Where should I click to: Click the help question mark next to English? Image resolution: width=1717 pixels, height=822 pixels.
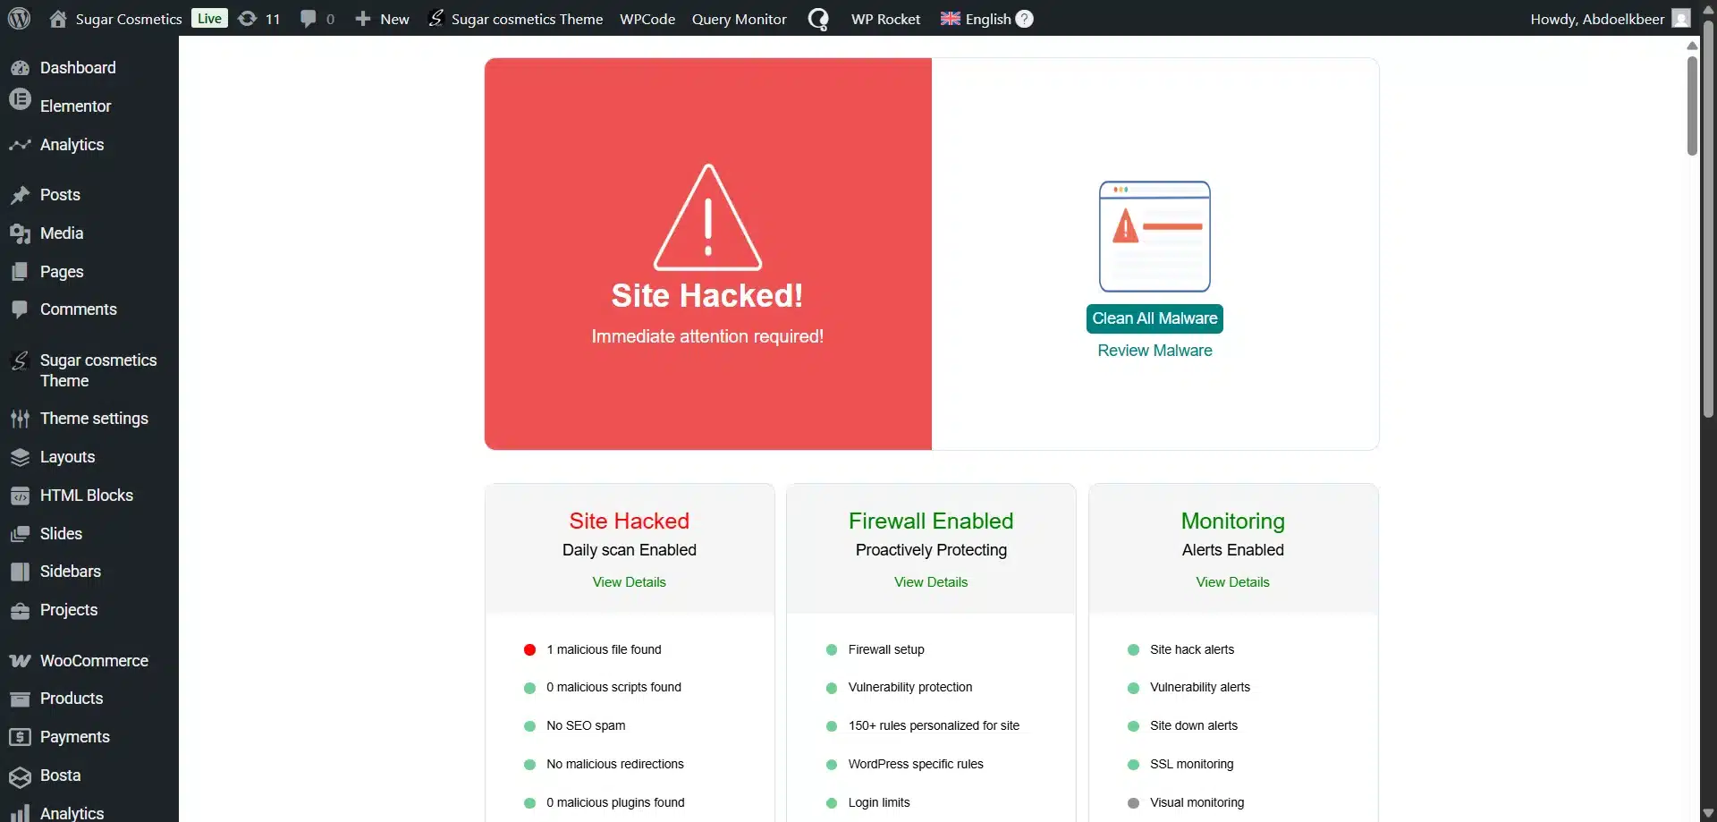click(x=1025, y=19)
